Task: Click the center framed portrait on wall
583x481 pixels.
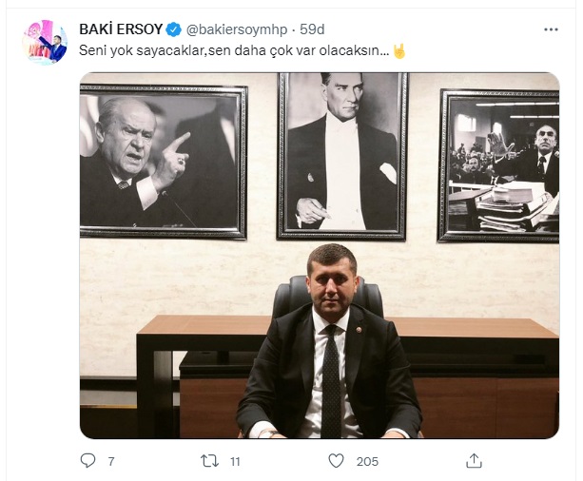Action: pos(342,155)
